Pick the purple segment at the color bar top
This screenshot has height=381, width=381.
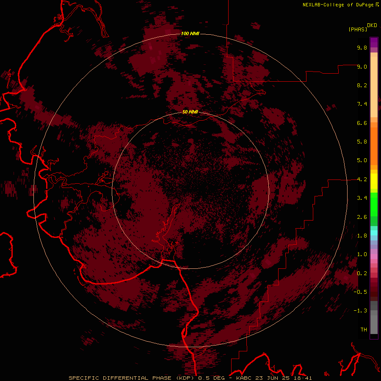(x=374, y=42)
